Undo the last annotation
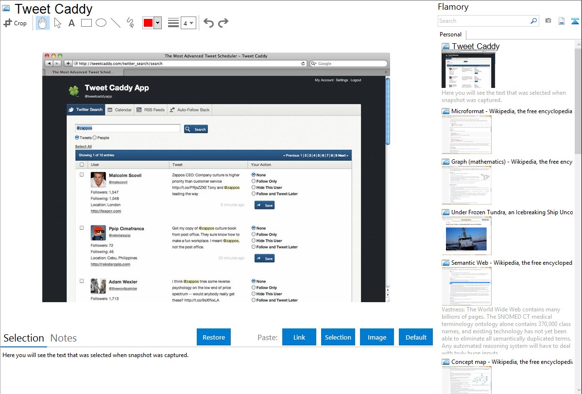The height and width of the screenshot is (394, 582). point(208,23)
